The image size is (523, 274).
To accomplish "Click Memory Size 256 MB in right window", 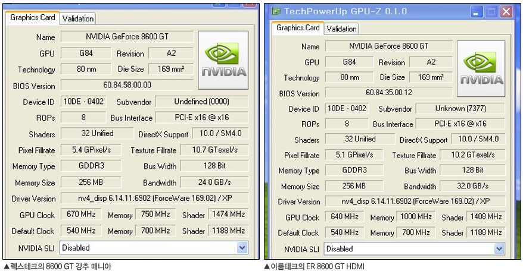I will coord(354,186).
